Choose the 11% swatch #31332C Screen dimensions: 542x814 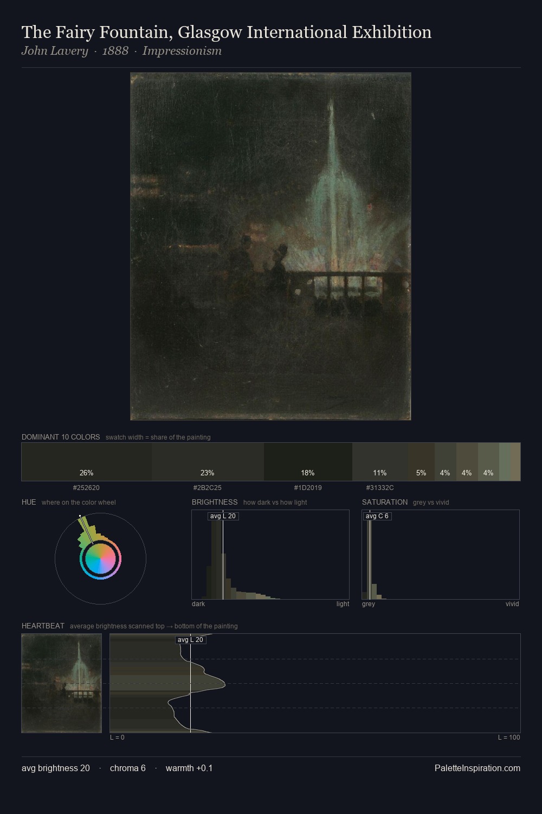(x=379, y=462)
